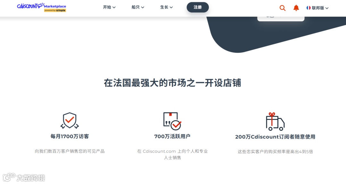Click the package with checkmark icon
The image size is (346, 184).
172,121
